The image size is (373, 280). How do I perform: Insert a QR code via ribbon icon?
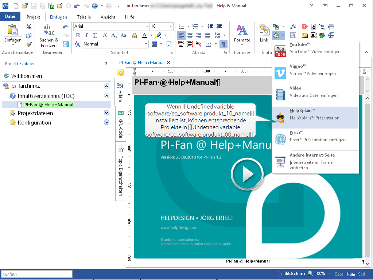[313, 35]
